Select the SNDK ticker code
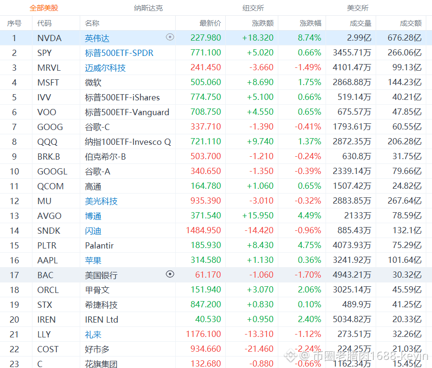Image resolution: width=432 pixels, height=368 pixels. click(x=49, y=231)
